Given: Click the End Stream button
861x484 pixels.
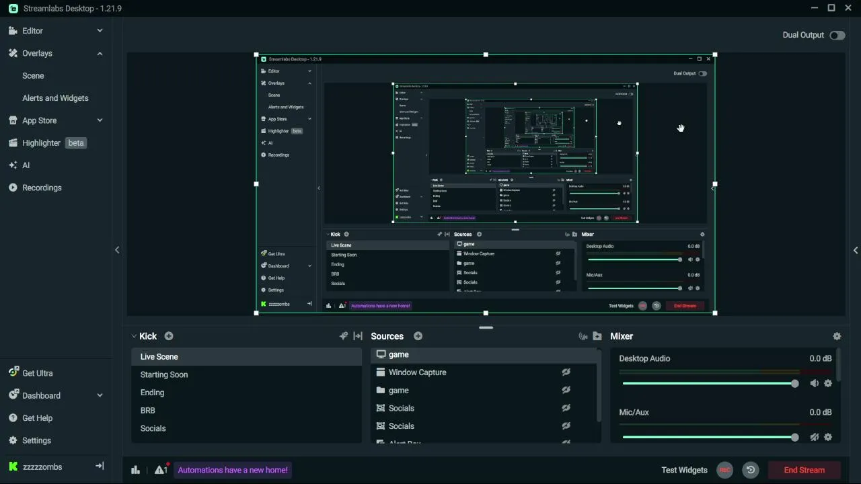Looking at the screenshot, I should point(804,470).
